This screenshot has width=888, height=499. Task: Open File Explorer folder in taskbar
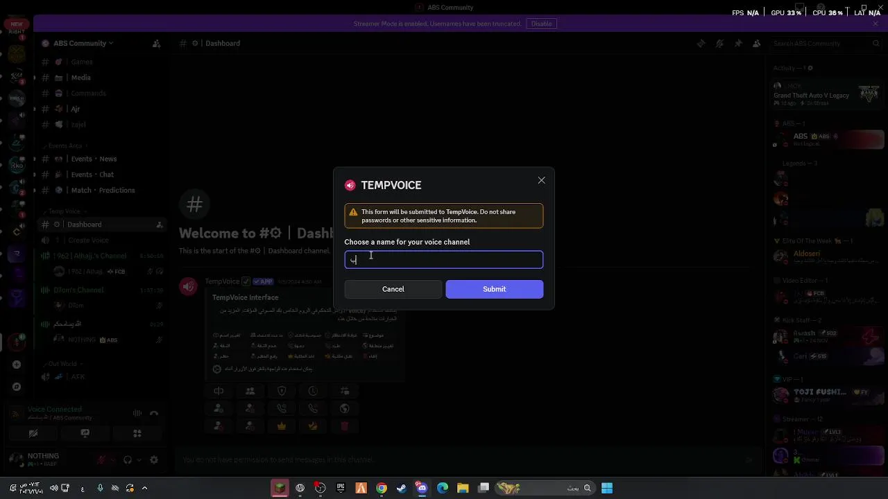coord(463,488)
